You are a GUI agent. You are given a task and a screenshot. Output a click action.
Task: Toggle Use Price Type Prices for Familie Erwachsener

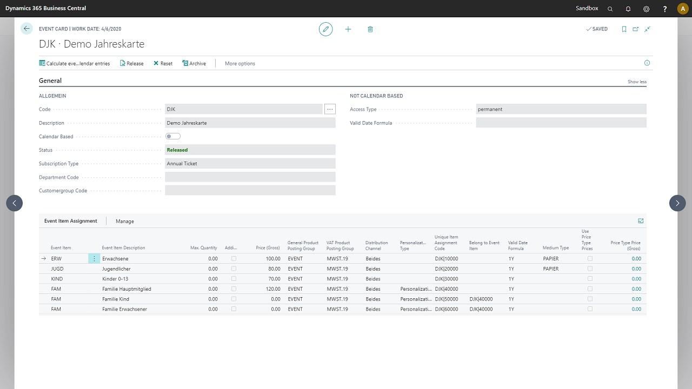pyautogui.click(x=590, y=309)
